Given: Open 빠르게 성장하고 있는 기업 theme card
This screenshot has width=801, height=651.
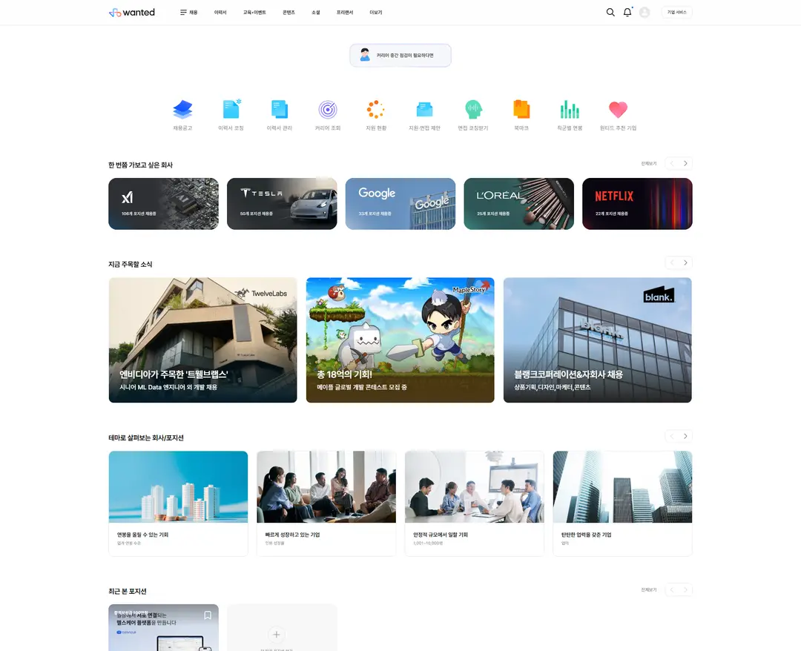Looking at the screenshot, I should tap(326, 503).
